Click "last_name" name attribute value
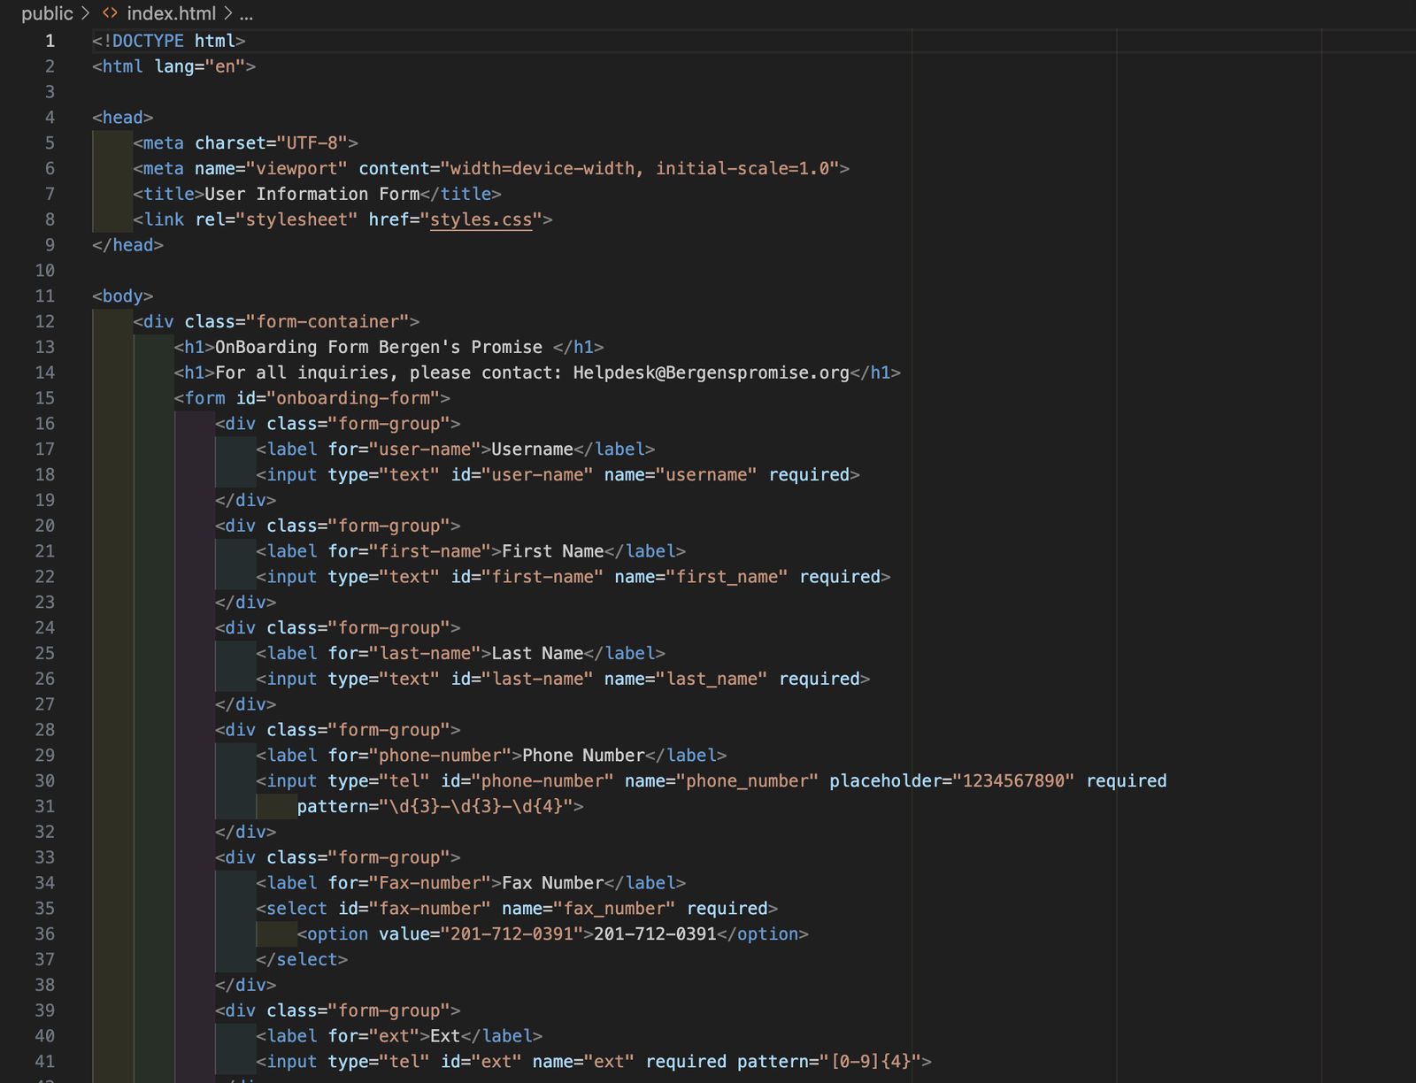Screen dimensions: 1416x1083 (712, 679)
